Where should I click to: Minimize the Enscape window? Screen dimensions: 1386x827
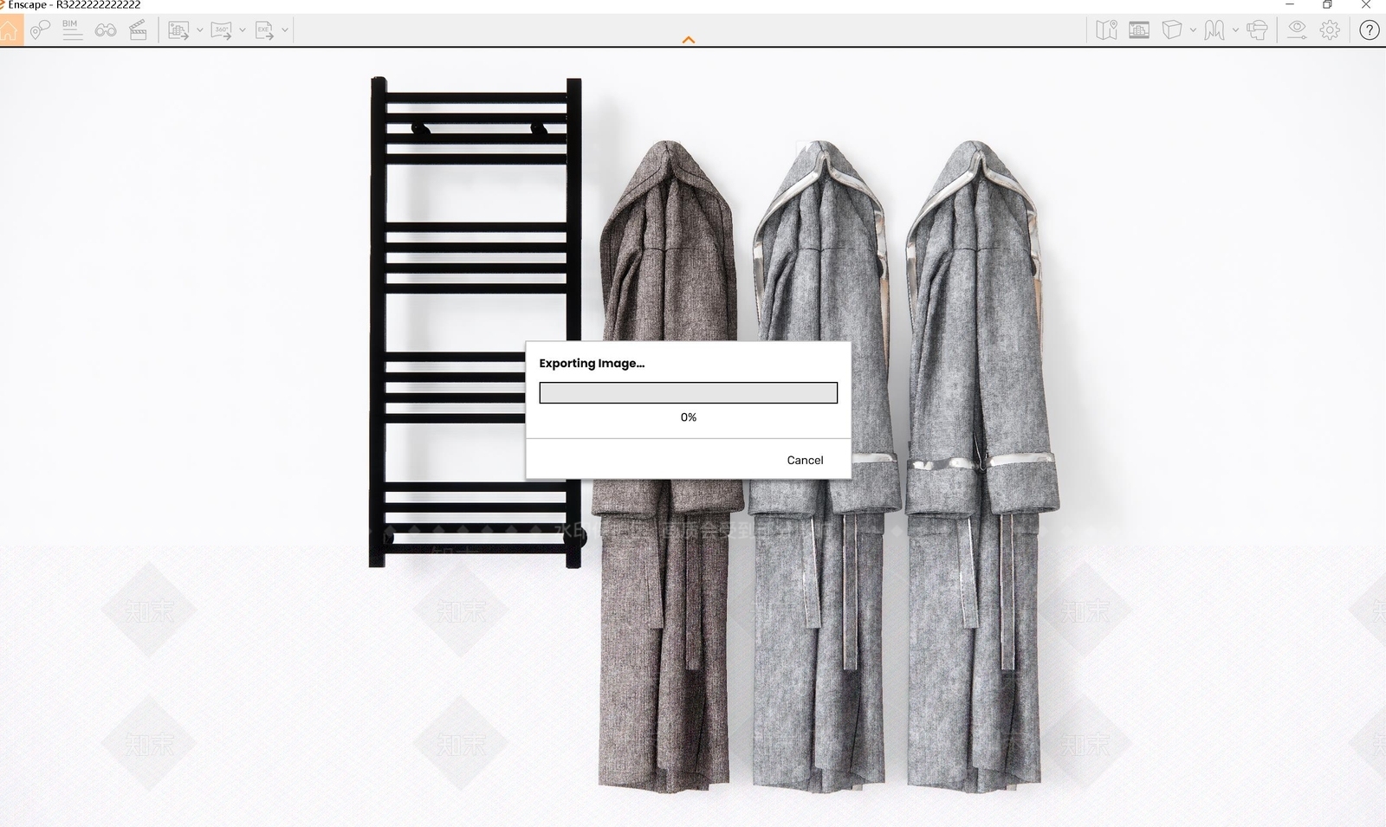(x=1289, y=5)
